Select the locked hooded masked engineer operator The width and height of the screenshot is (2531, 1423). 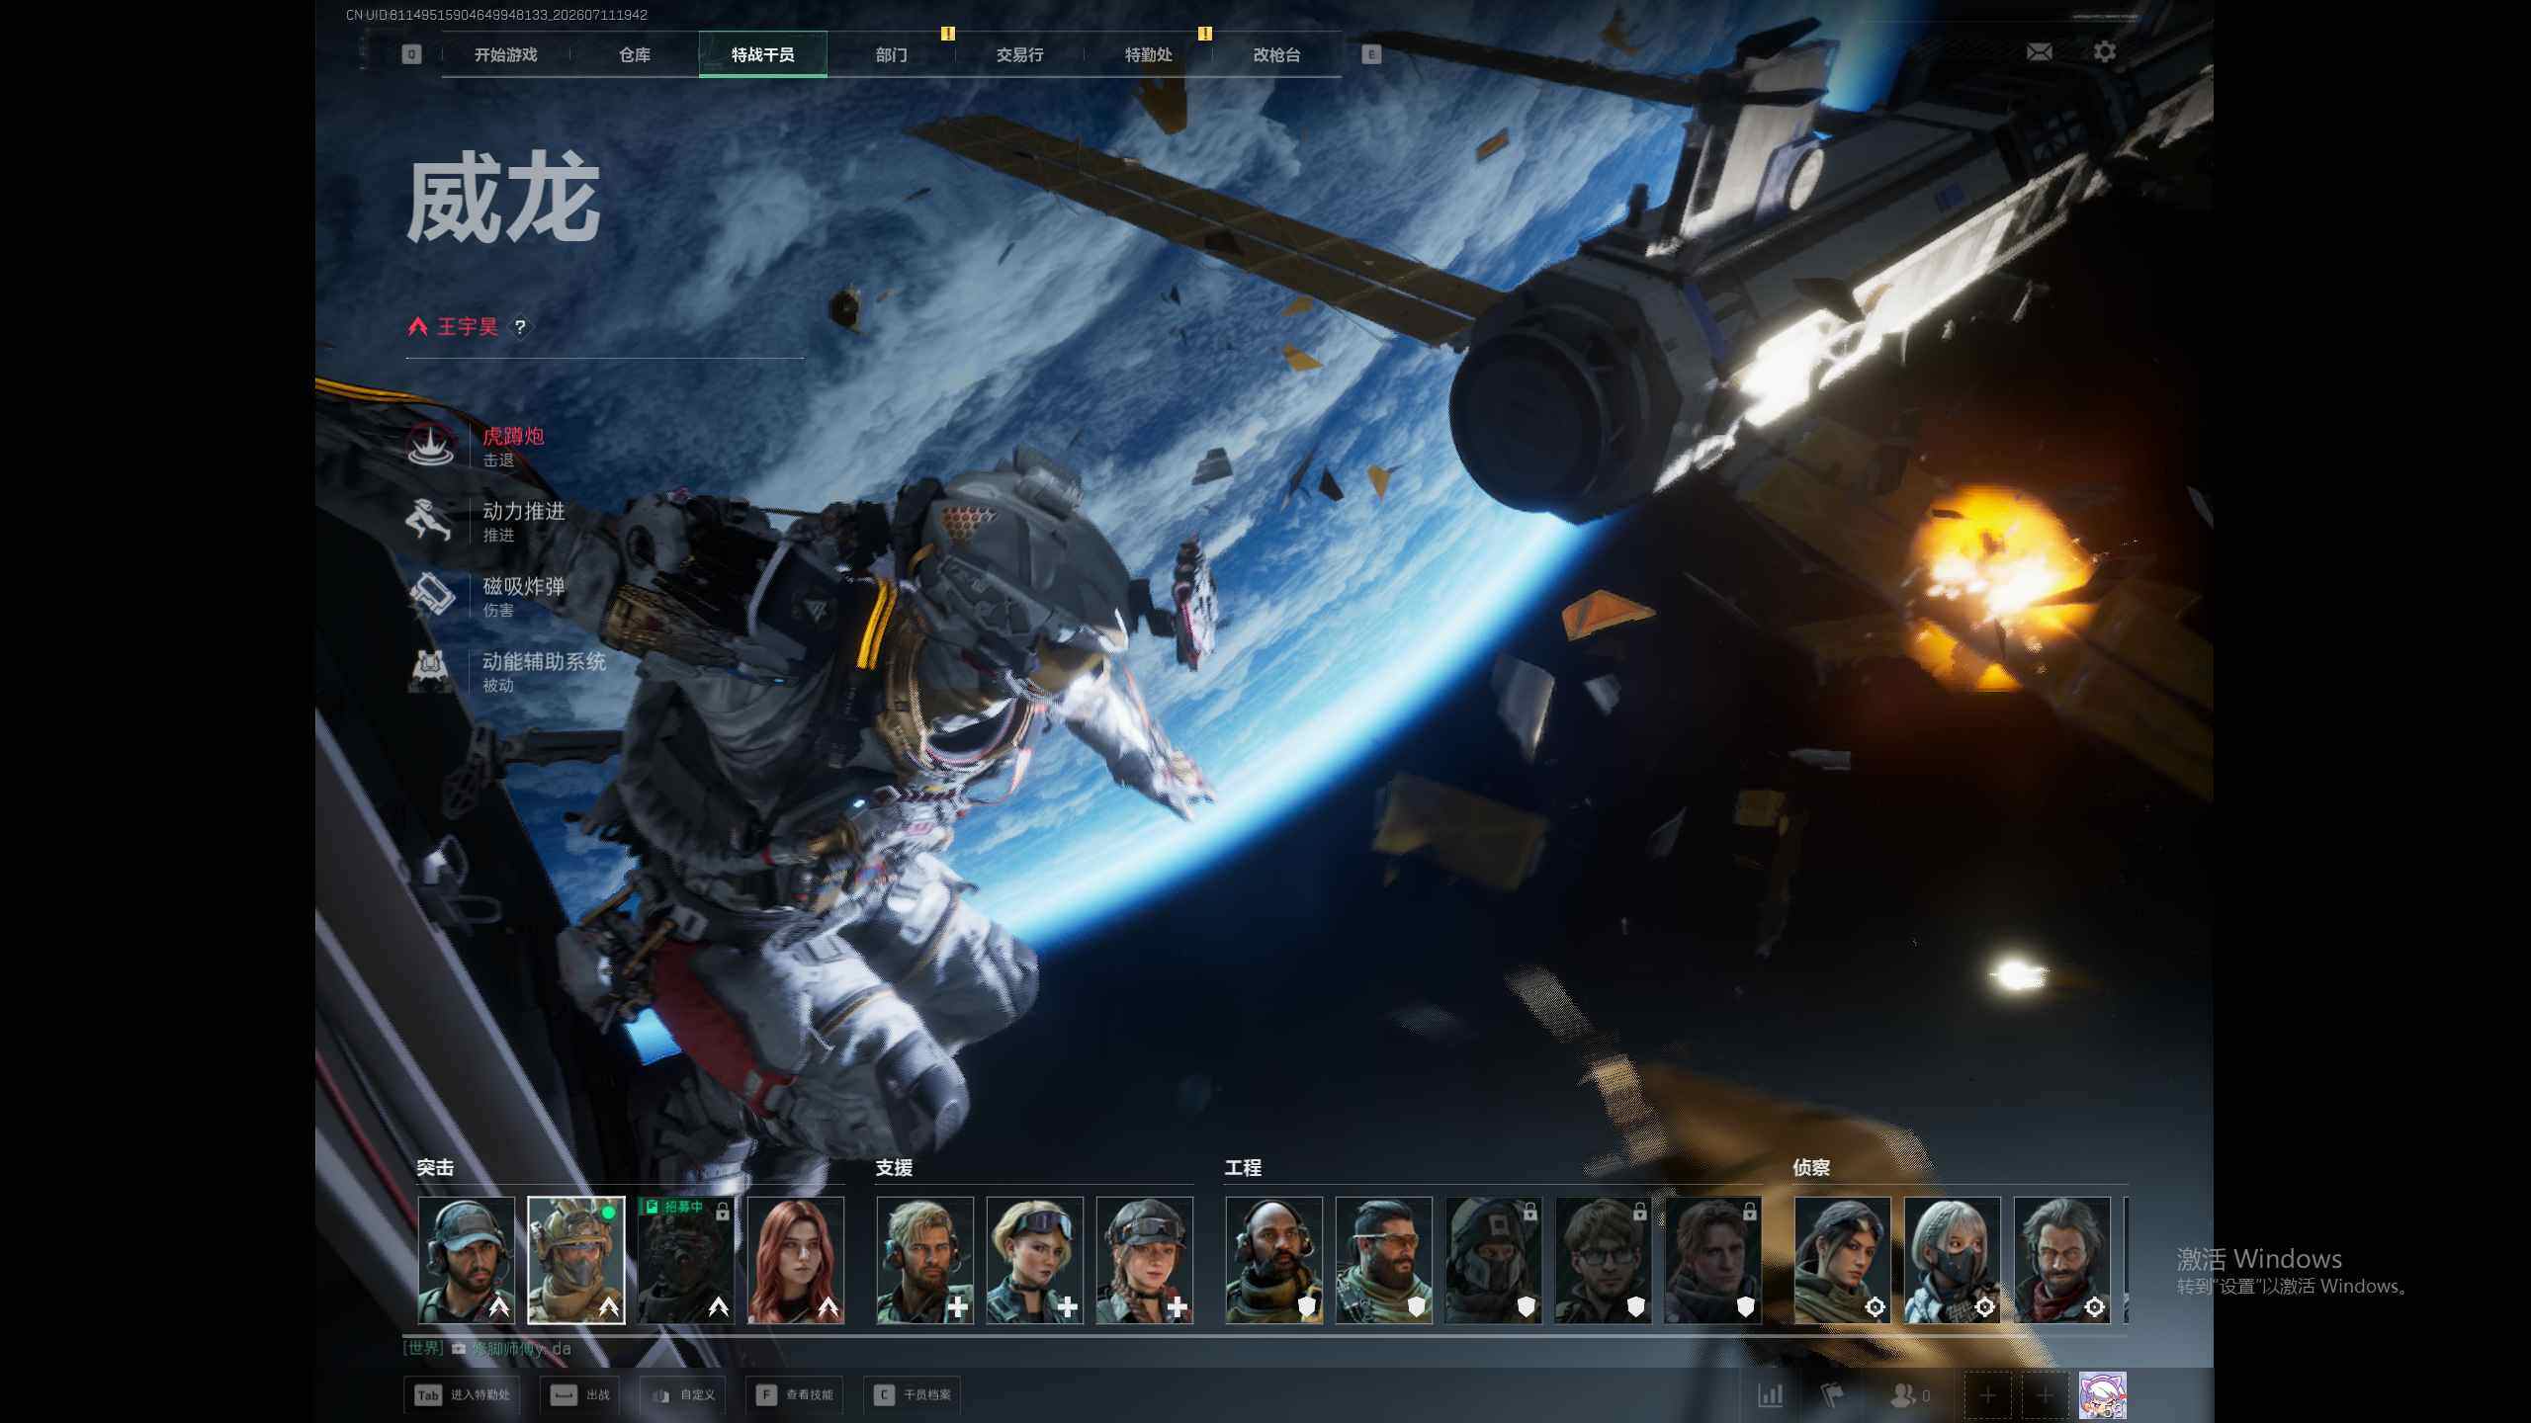[x=1494, y=1260]
